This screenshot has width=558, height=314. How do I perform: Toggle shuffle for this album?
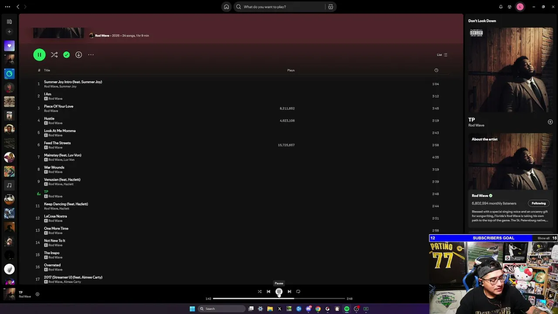pos(54,55)
